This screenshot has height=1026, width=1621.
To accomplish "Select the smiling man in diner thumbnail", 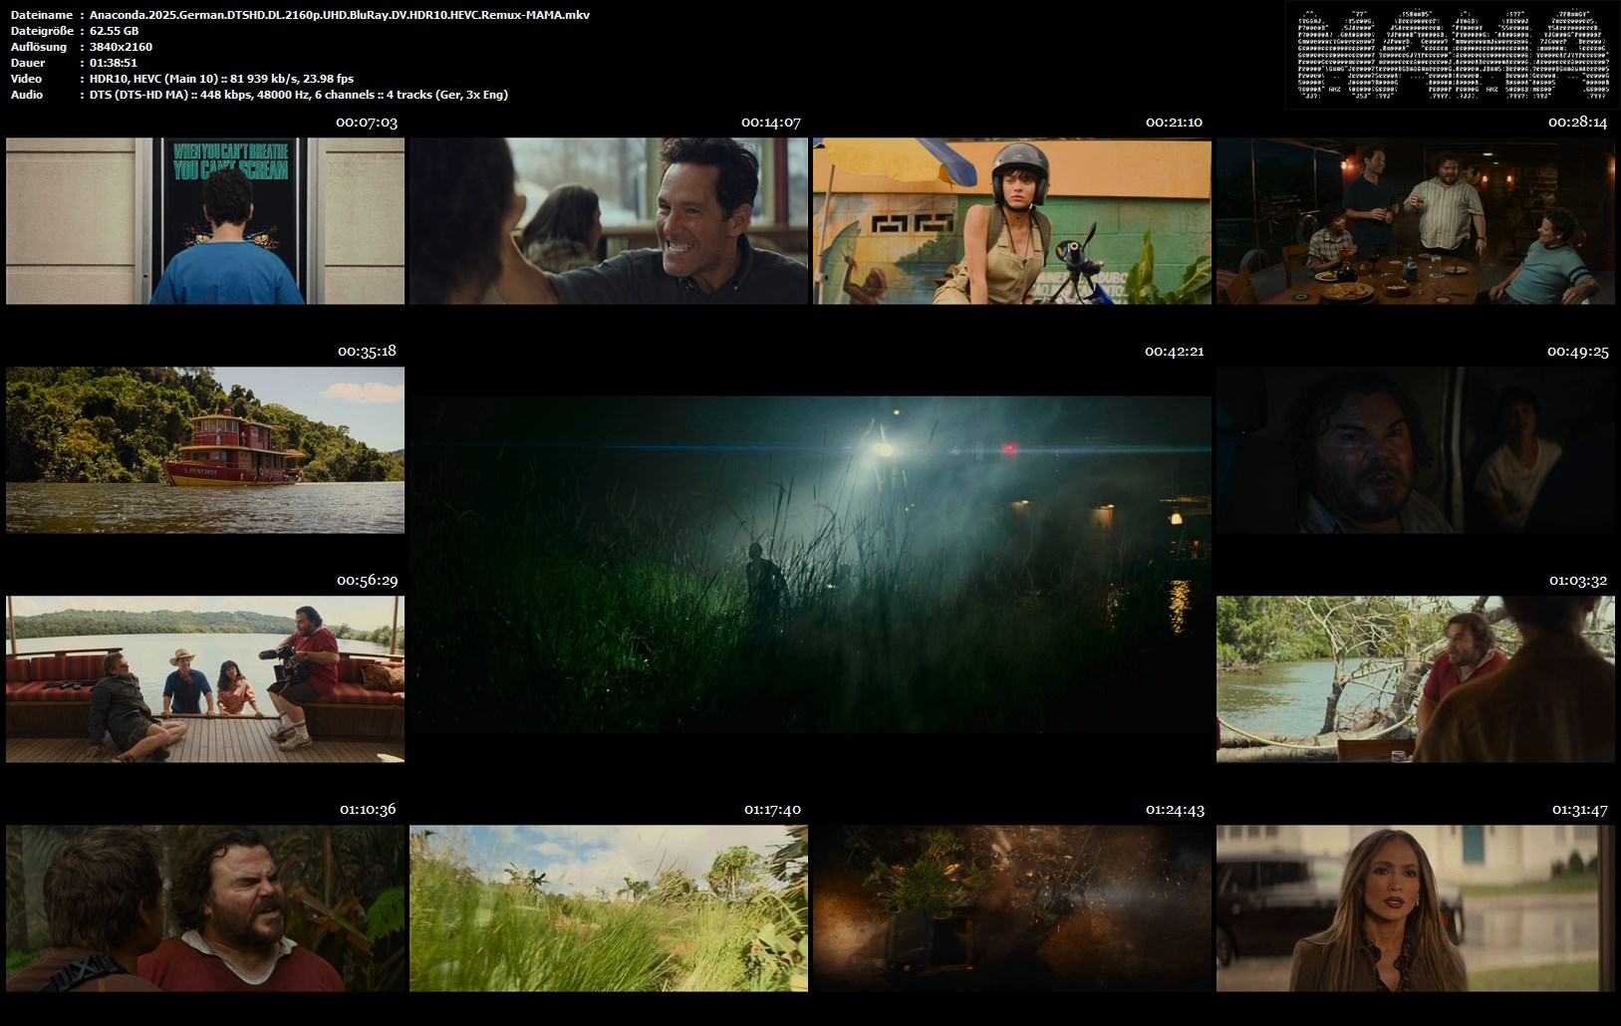I will pos(609,221).
